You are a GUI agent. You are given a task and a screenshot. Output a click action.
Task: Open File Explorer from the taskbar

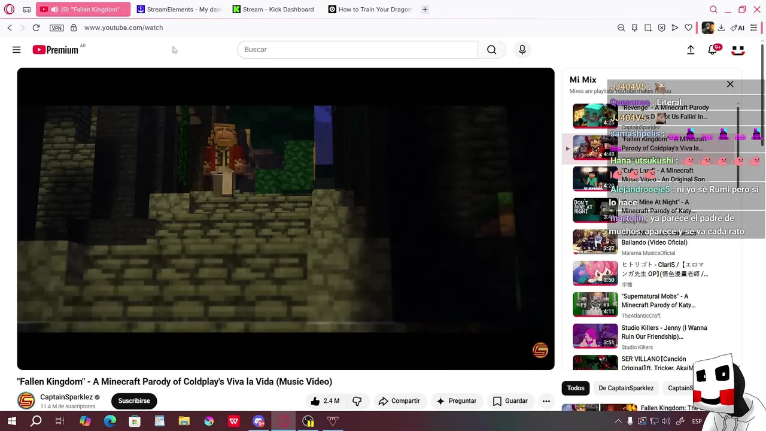(x=184, y=421)
